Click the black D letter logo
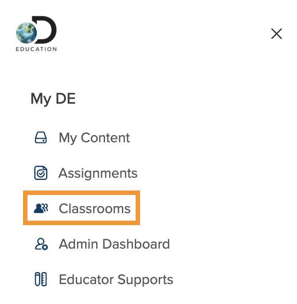 pos(45,30)
